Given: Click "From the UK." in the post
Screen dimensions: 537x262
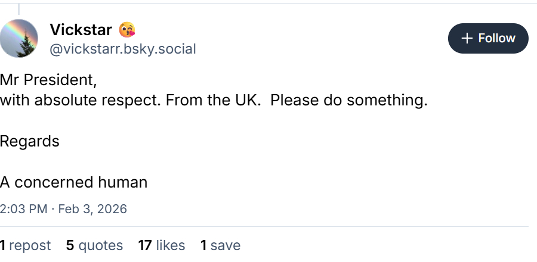Looking at the screenshot, I should click(214, 100).
